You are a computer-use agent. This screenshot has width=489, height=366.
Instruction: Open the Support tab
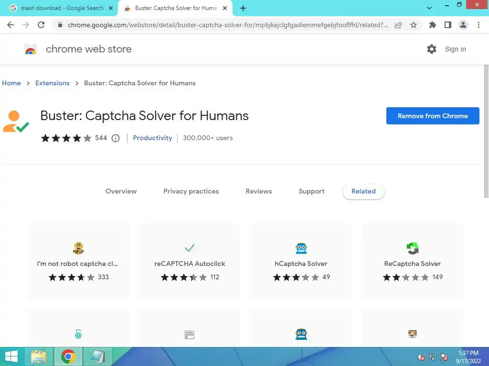tap(311, 192)
